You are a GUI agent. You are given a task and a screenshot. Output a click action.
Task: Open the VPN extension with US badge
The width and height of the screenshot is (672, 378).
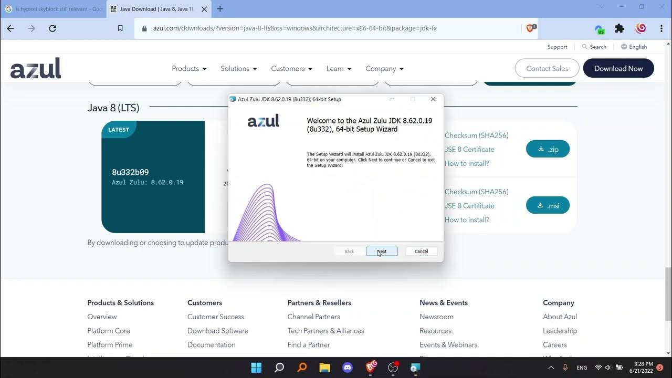pos(599,29)
